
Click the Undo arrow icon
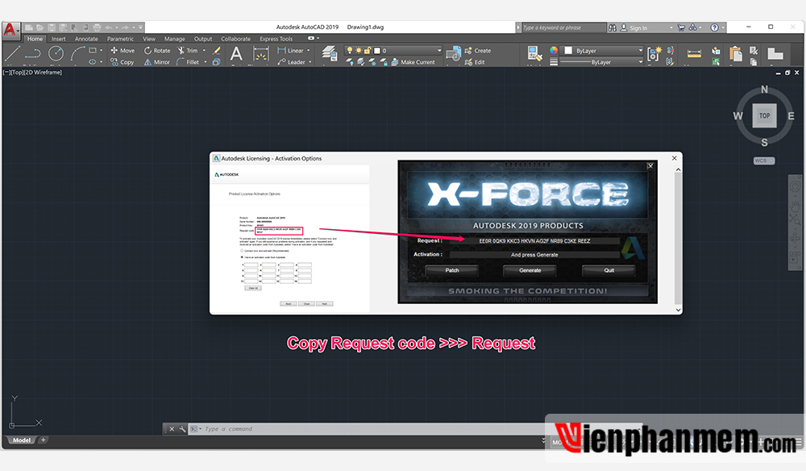pyautogui.click(x=109, y=27)
